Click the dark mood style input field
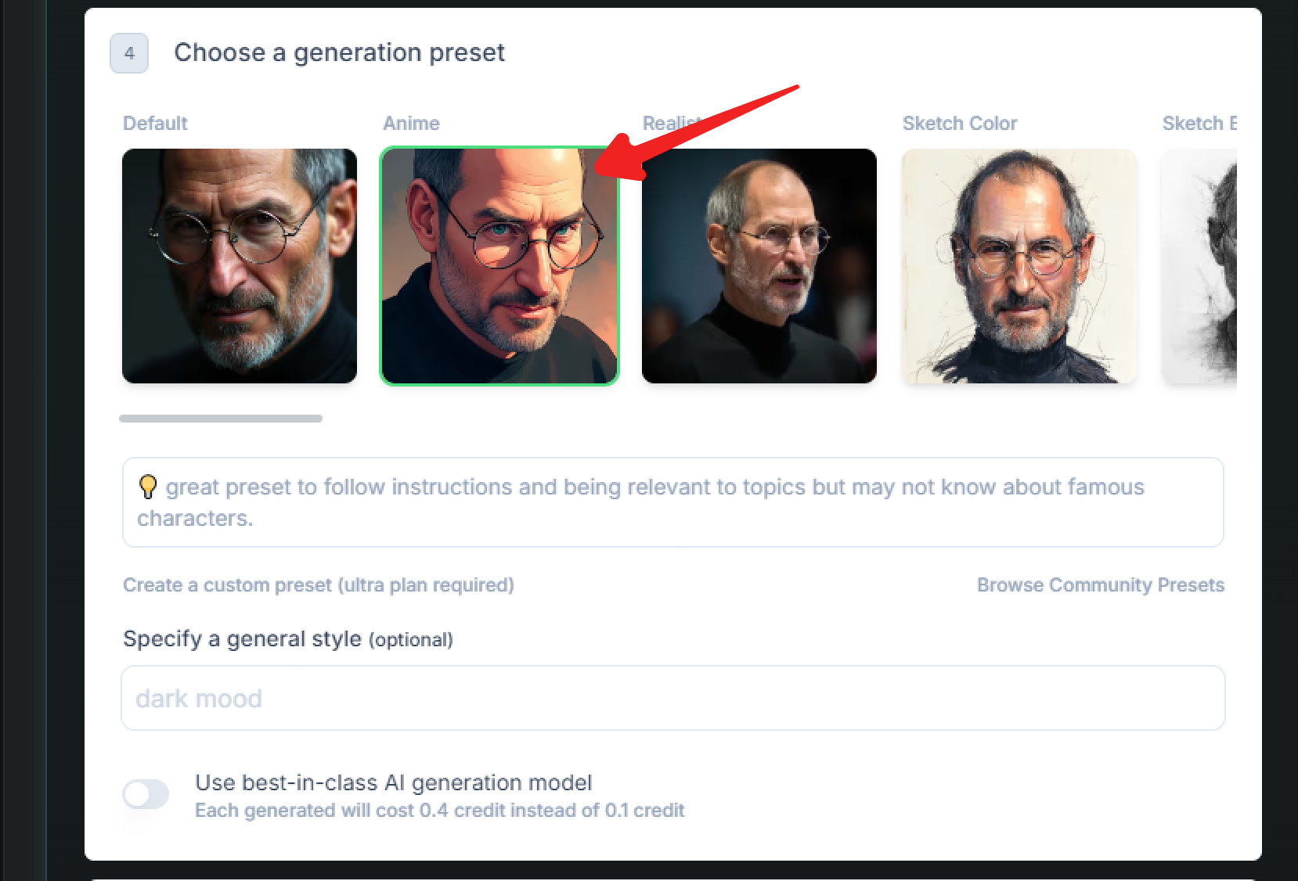Viewport: 1298px width, 881px height. tap(672, 698)
